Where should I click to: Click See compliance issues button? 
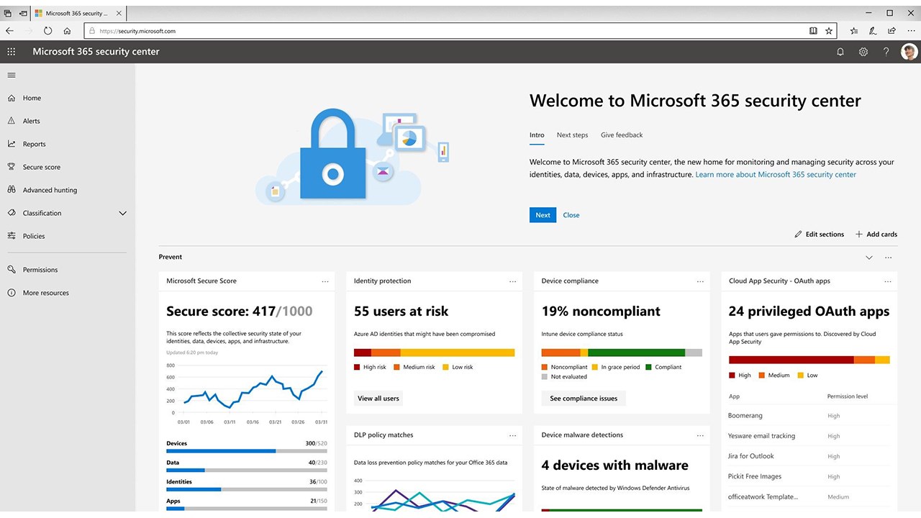[584, 399]
